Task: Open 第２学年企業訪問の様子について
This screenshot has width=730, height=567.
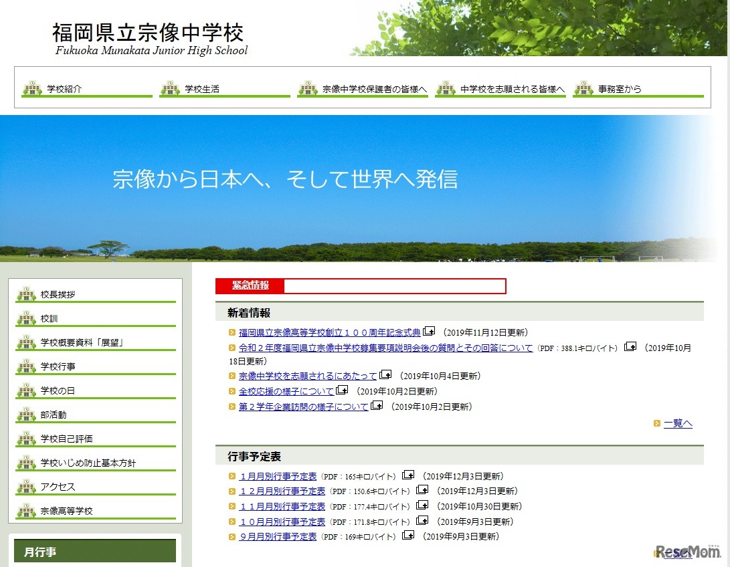Action: pos(302,406)
